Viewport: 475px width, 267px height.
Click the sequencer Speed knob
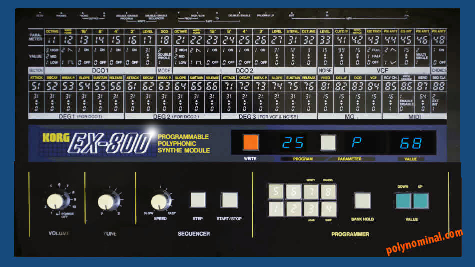[159, 202]
